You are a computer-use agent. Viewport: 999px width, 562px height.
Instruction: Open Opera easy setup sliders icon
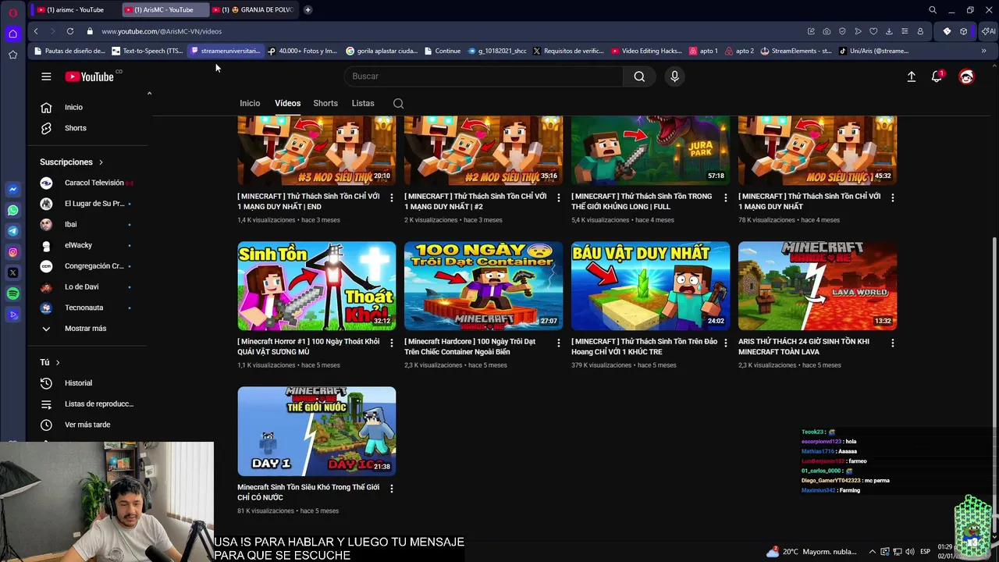[x=905, y=31]
